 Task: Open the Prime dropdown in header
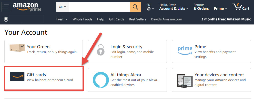(220, 8)
